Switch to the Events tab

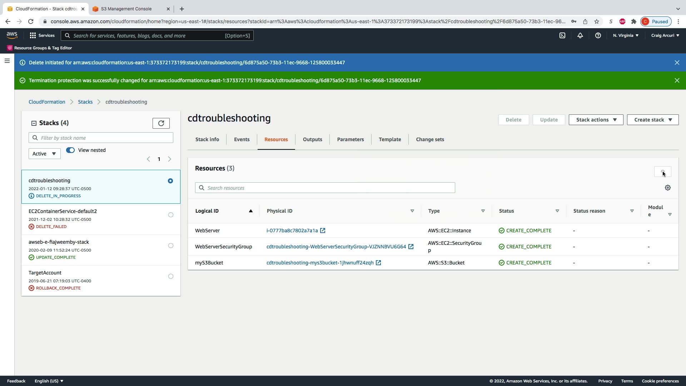click(x=242, y=139)
